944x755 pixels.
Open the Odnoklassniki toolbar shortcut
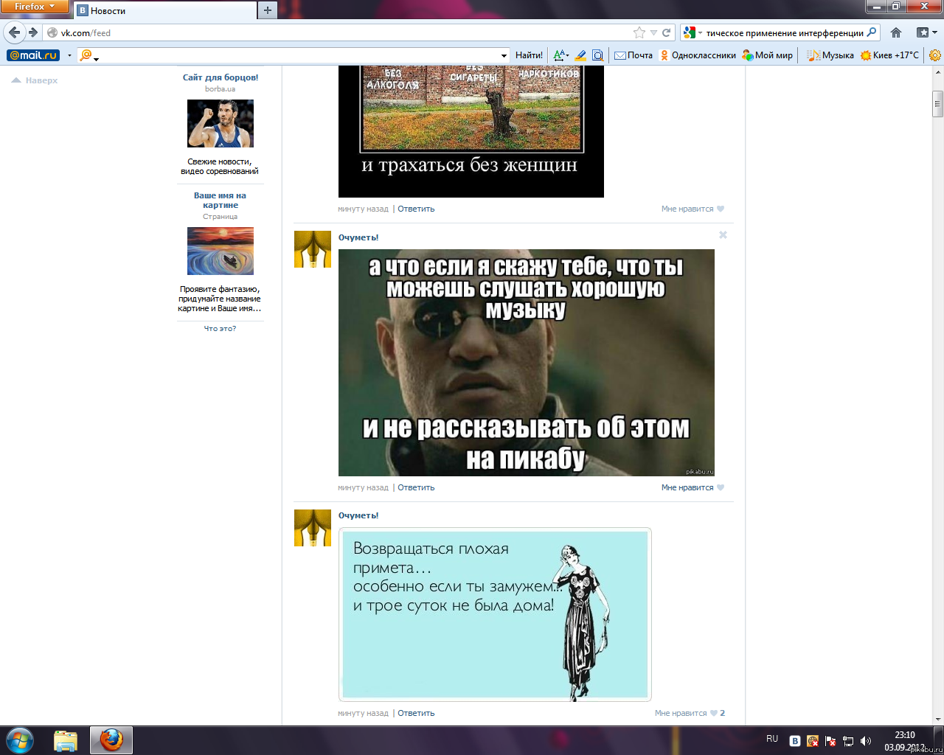click(698, 55)
